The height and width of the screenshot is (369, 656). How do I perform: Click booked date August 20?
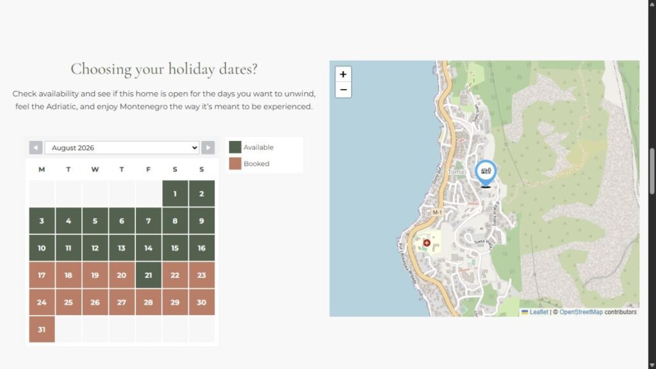click(x=122, y=275)
